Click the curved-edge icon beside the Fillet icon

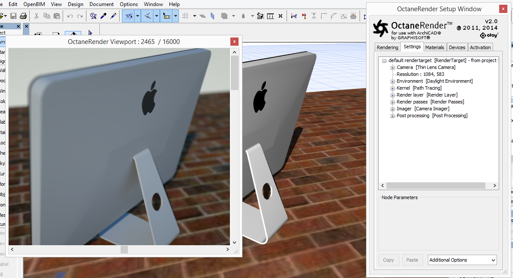pos(334,16)
